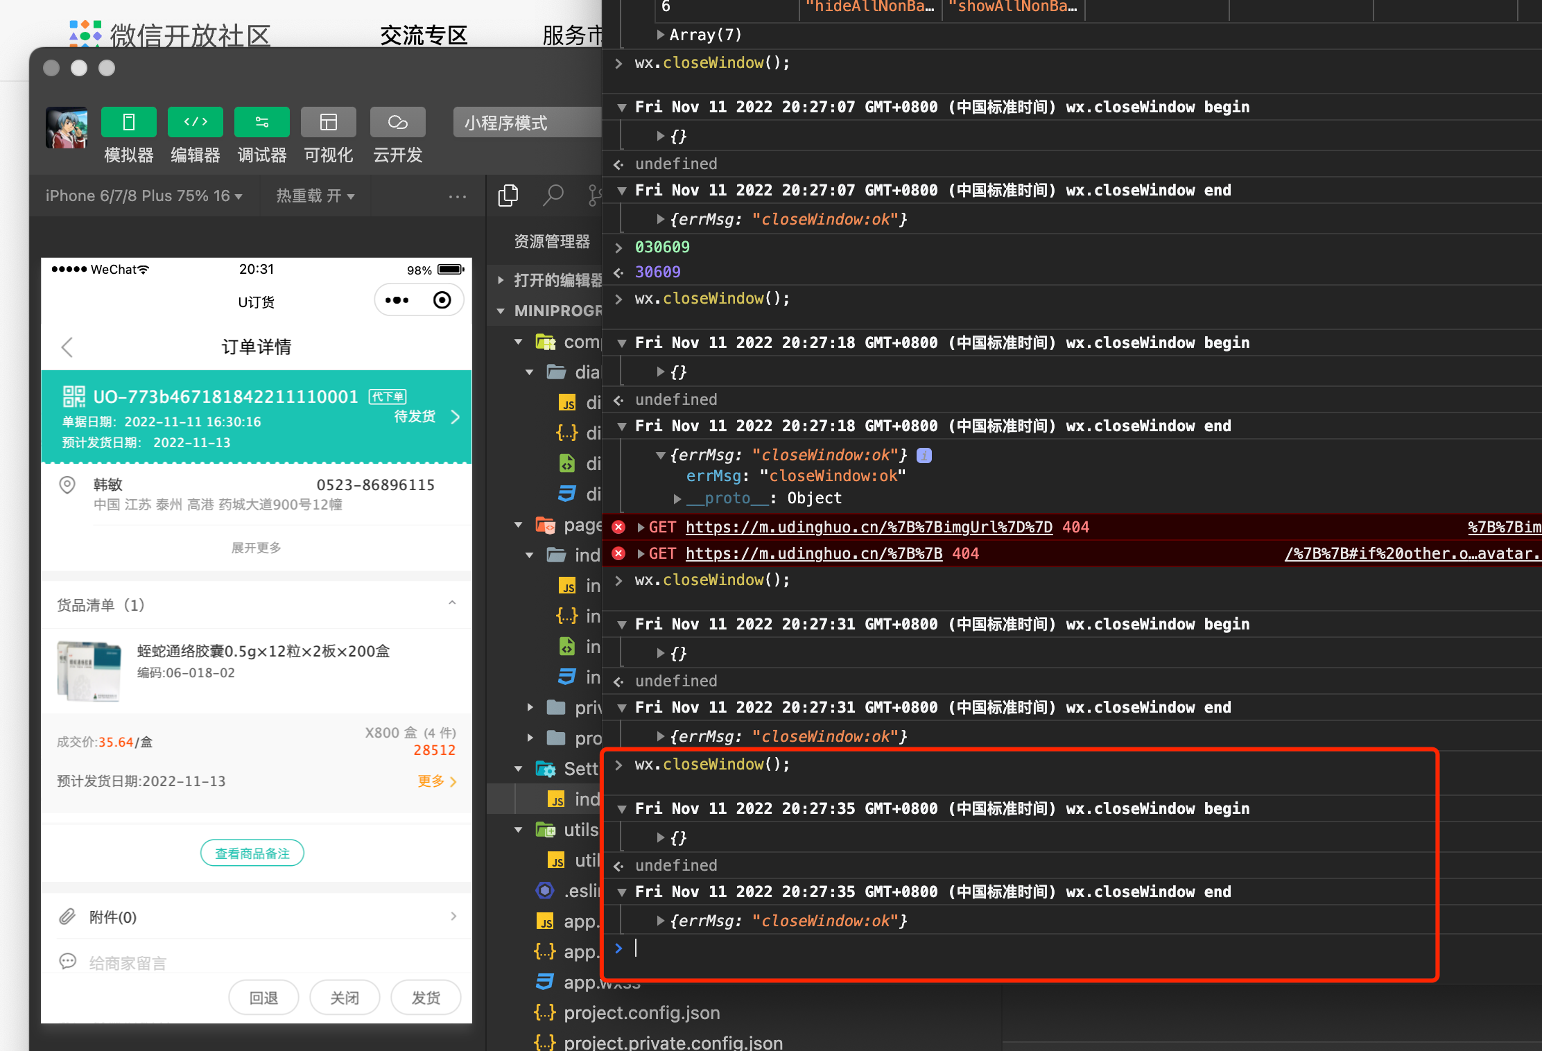Image resolution: width=1542 pixels, height=1051 pixels.
Task: Open the cloud development icon
Action: click(397, 123)
